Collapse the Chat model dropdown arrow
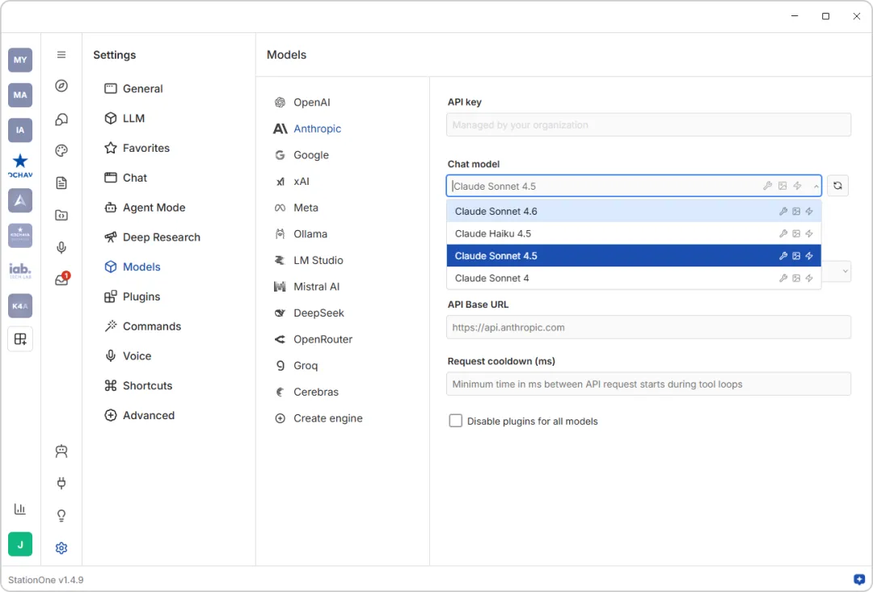This screenshot has height=592, width=873. [x=816, y=187]
